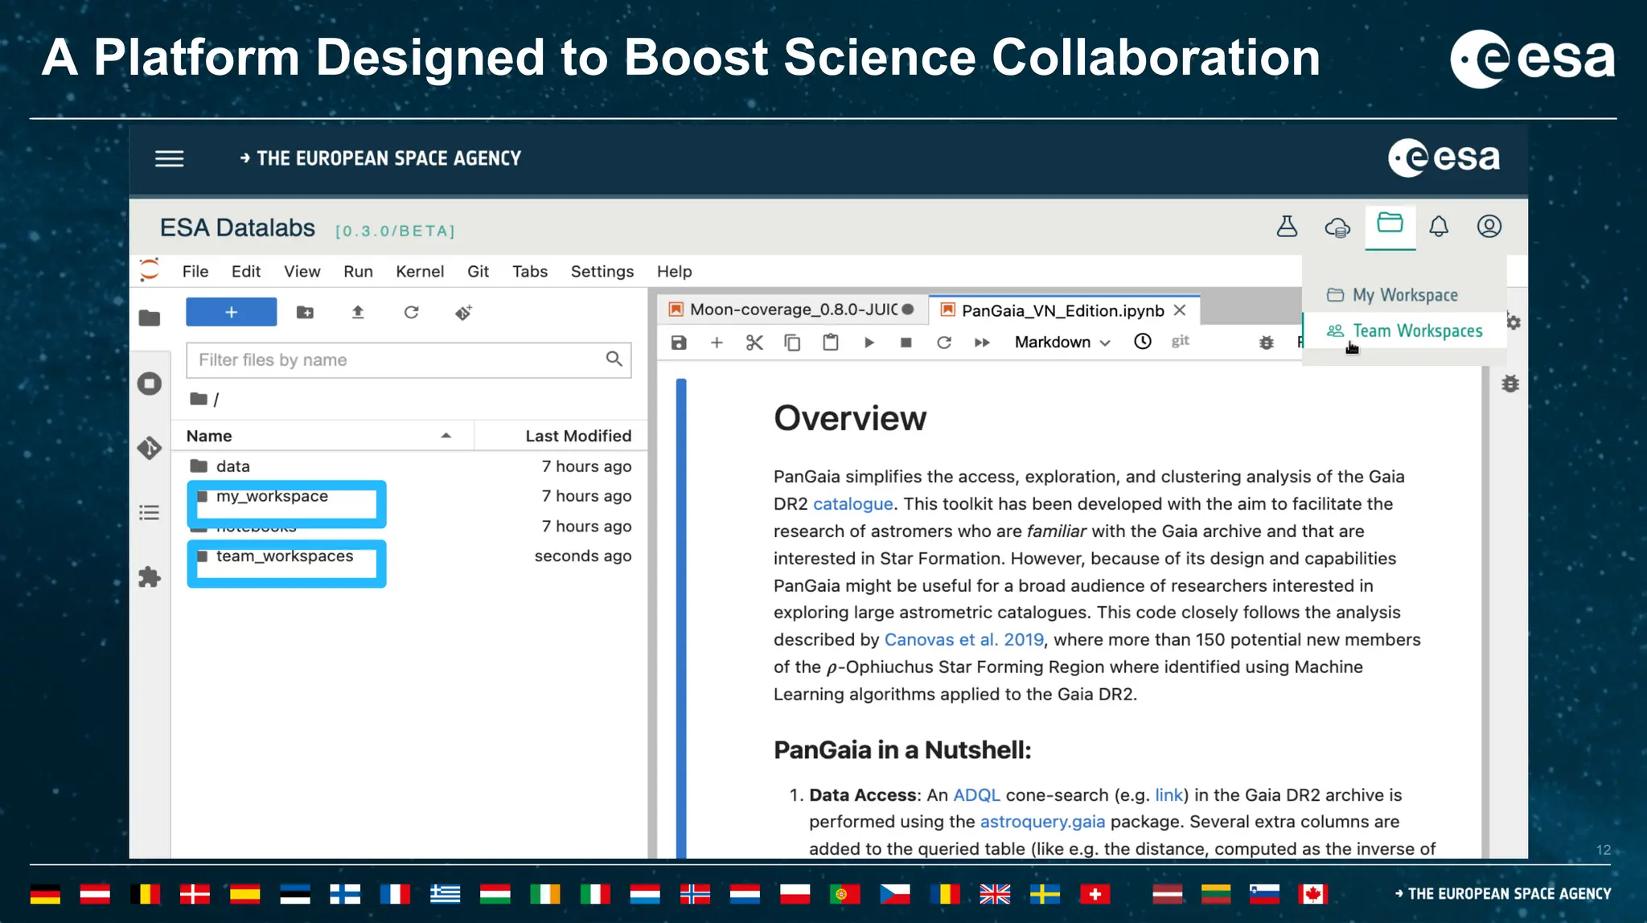This screenshot has width=1647, height=923.
Task: Switch to the Moon-coverage_0.8.0-JUIC tab
Action: click(x=792, y=310)
